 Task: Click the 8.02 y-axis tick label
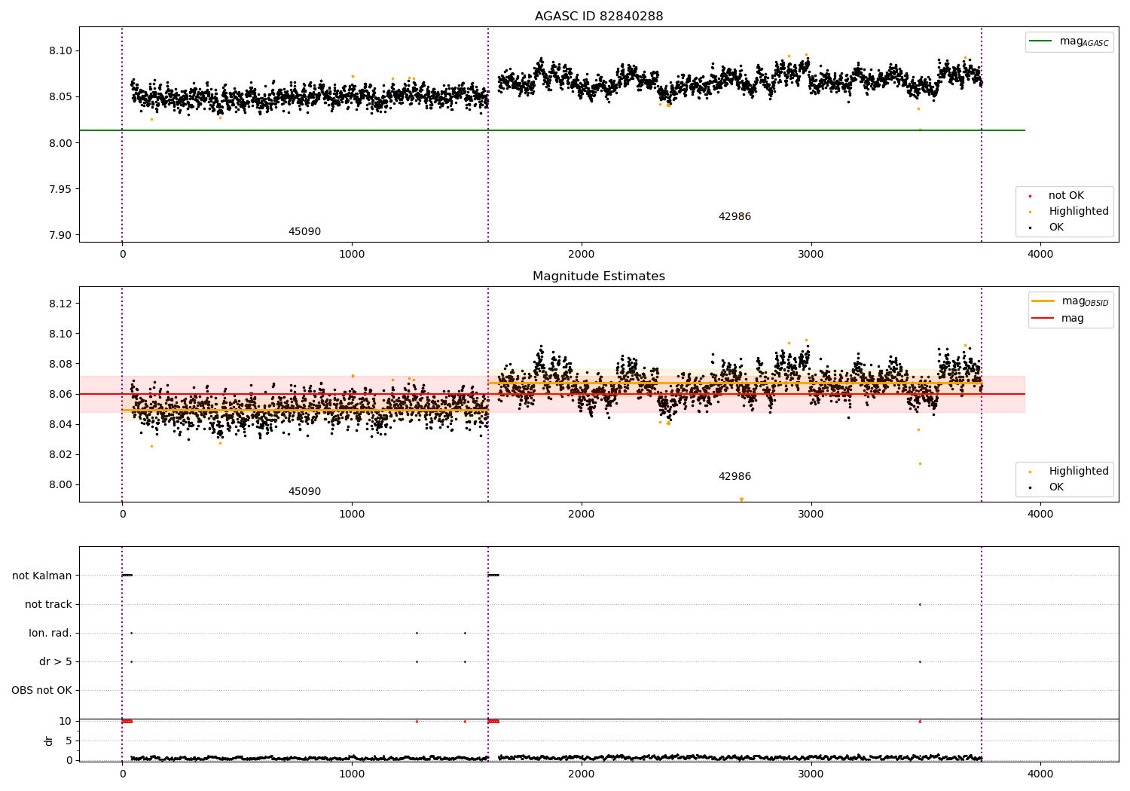click(60, 454)
